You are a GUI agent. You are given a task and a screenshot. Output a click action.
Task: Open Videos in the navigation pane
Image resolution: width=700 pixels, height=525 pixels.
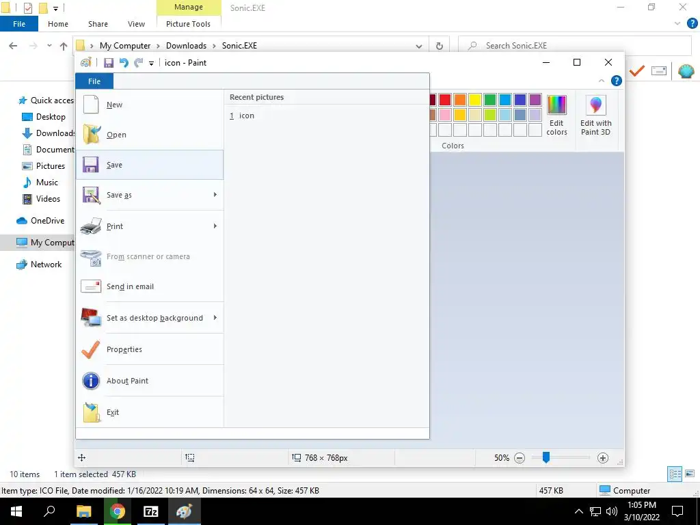click(48, 199)
